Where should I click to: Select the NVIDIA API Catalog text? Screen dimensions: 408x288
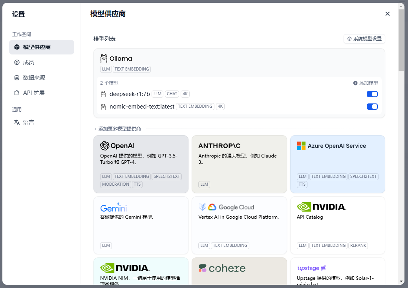tap(310, 217)
